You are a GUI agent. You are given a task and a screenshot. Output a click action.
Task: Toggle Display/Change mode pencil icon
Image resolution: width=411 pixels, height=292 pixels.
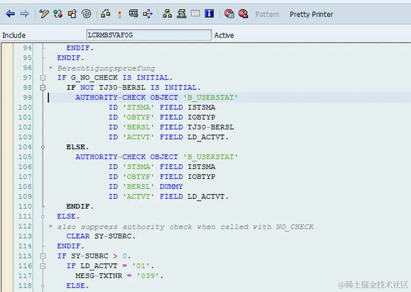point(44,14)
